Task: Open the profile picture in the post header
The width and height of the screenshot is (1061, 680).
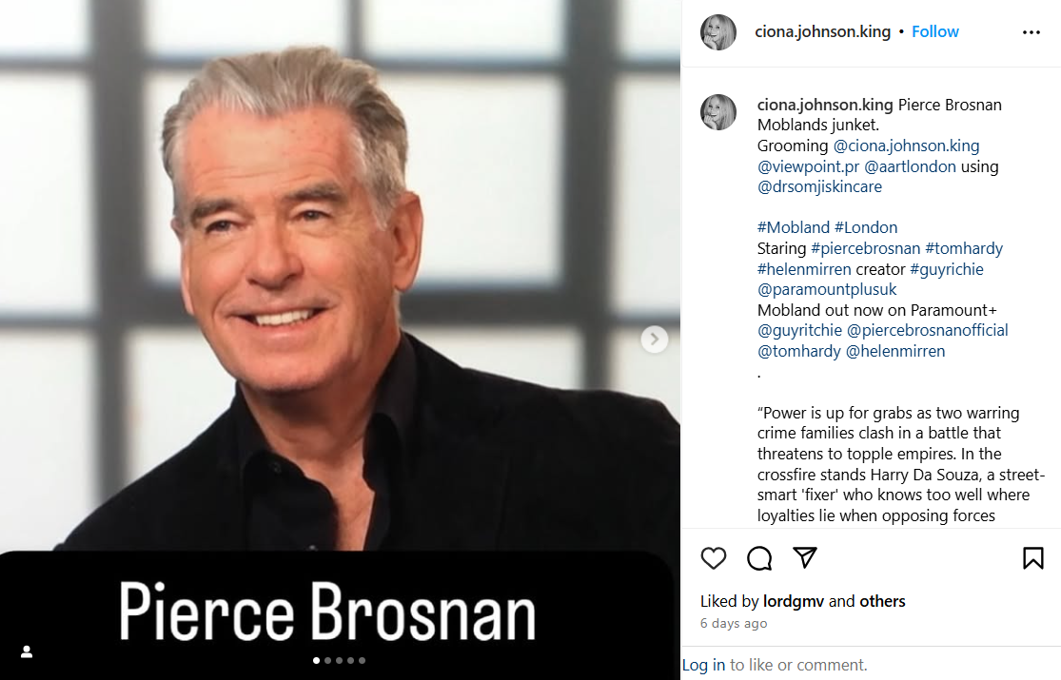Action: 717,32
